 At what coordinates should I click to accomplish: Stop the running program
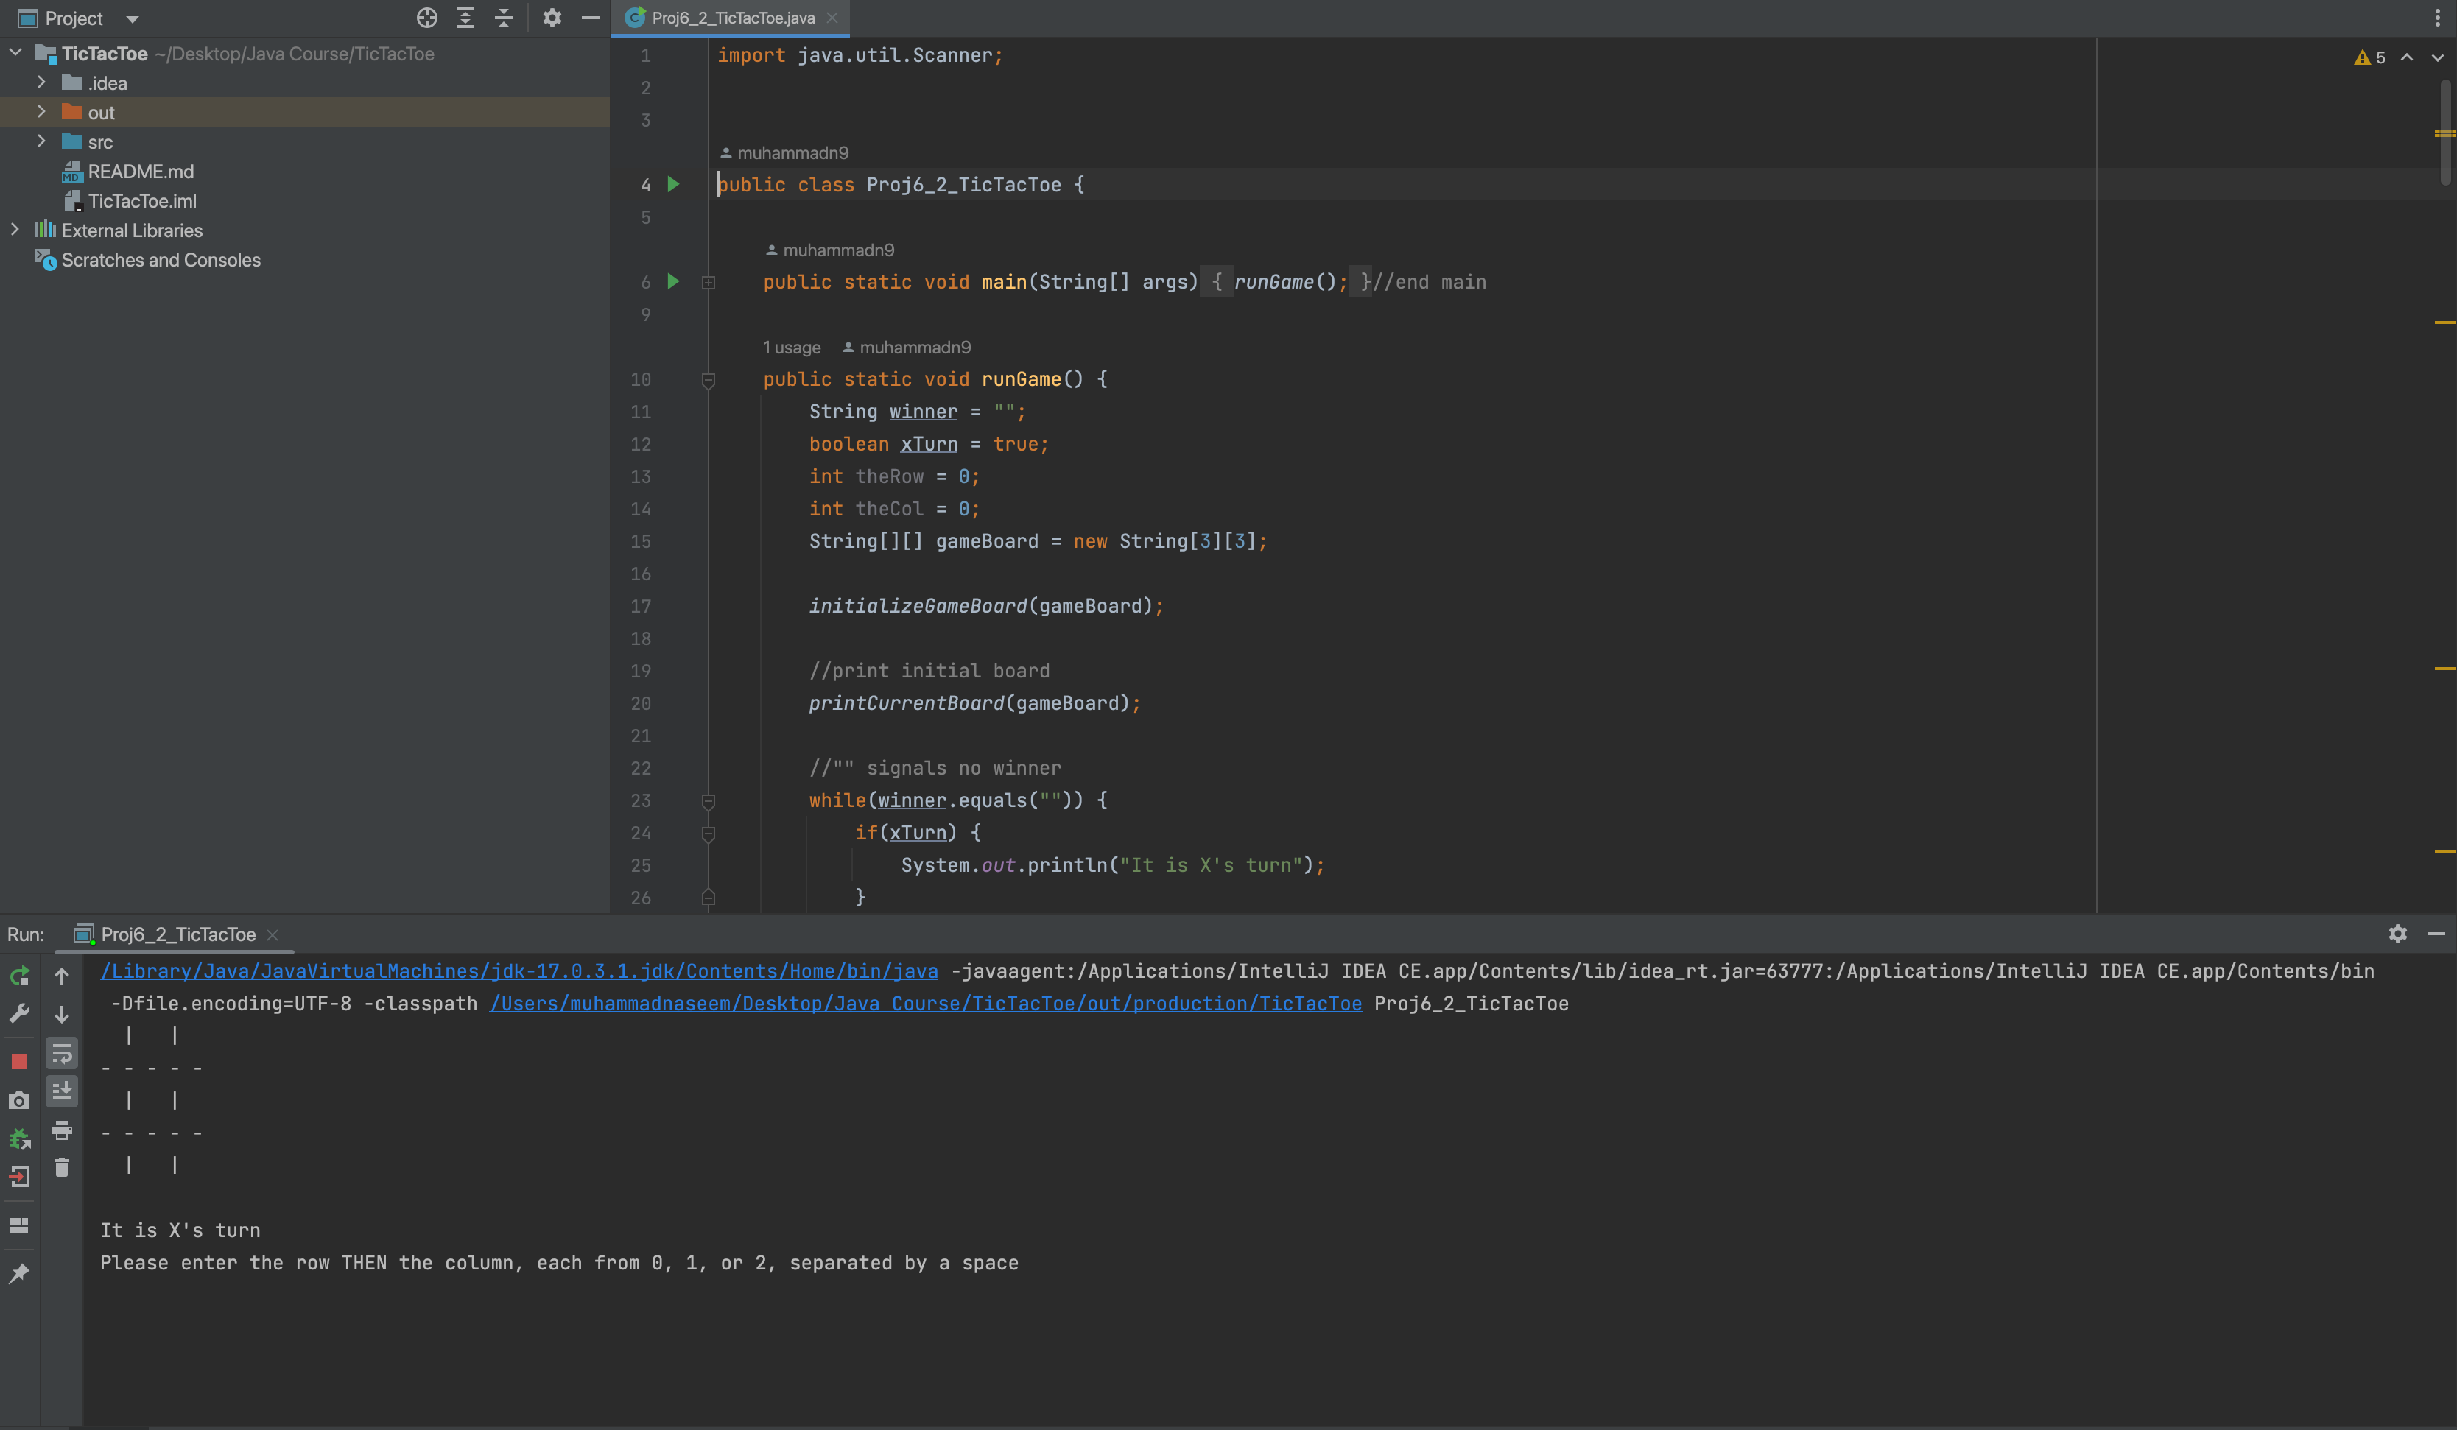pos(18,1062)
